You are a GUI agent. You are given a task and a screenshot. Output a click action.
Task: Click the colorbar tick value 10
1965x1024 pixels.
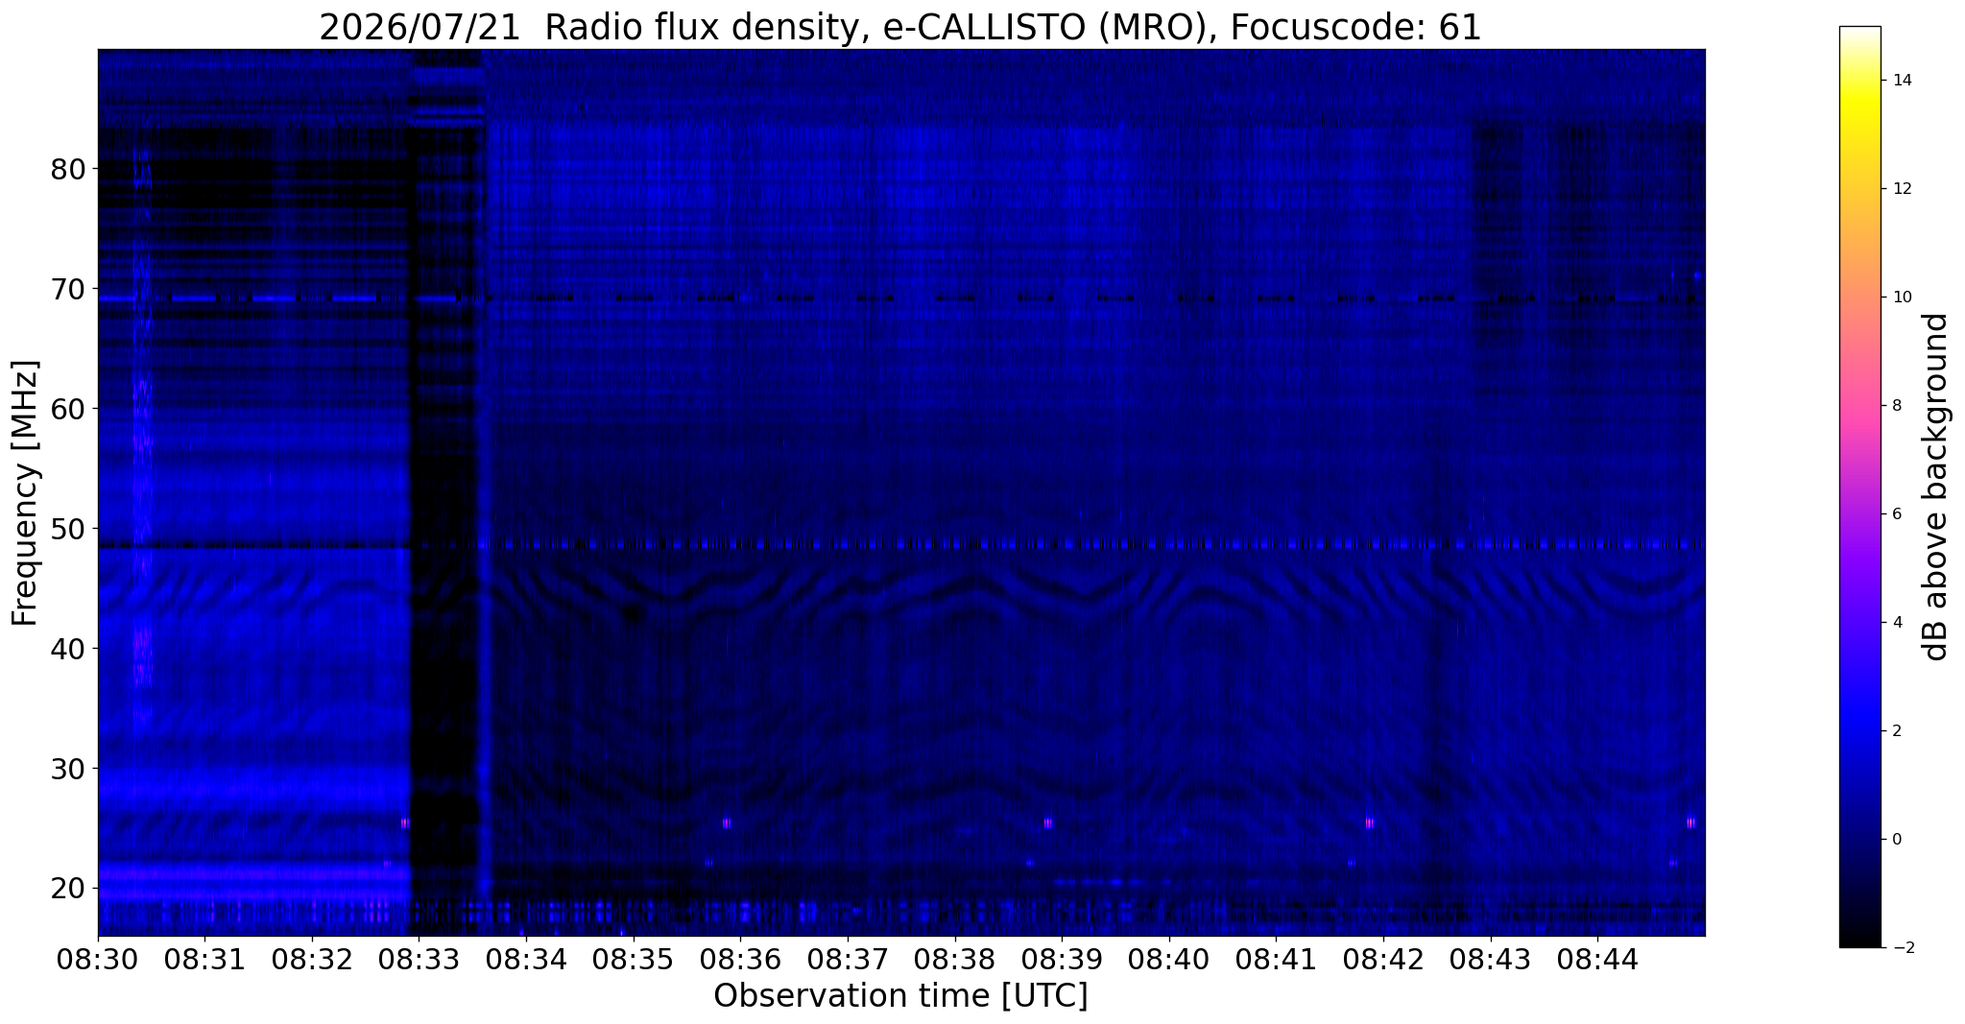1902,298
